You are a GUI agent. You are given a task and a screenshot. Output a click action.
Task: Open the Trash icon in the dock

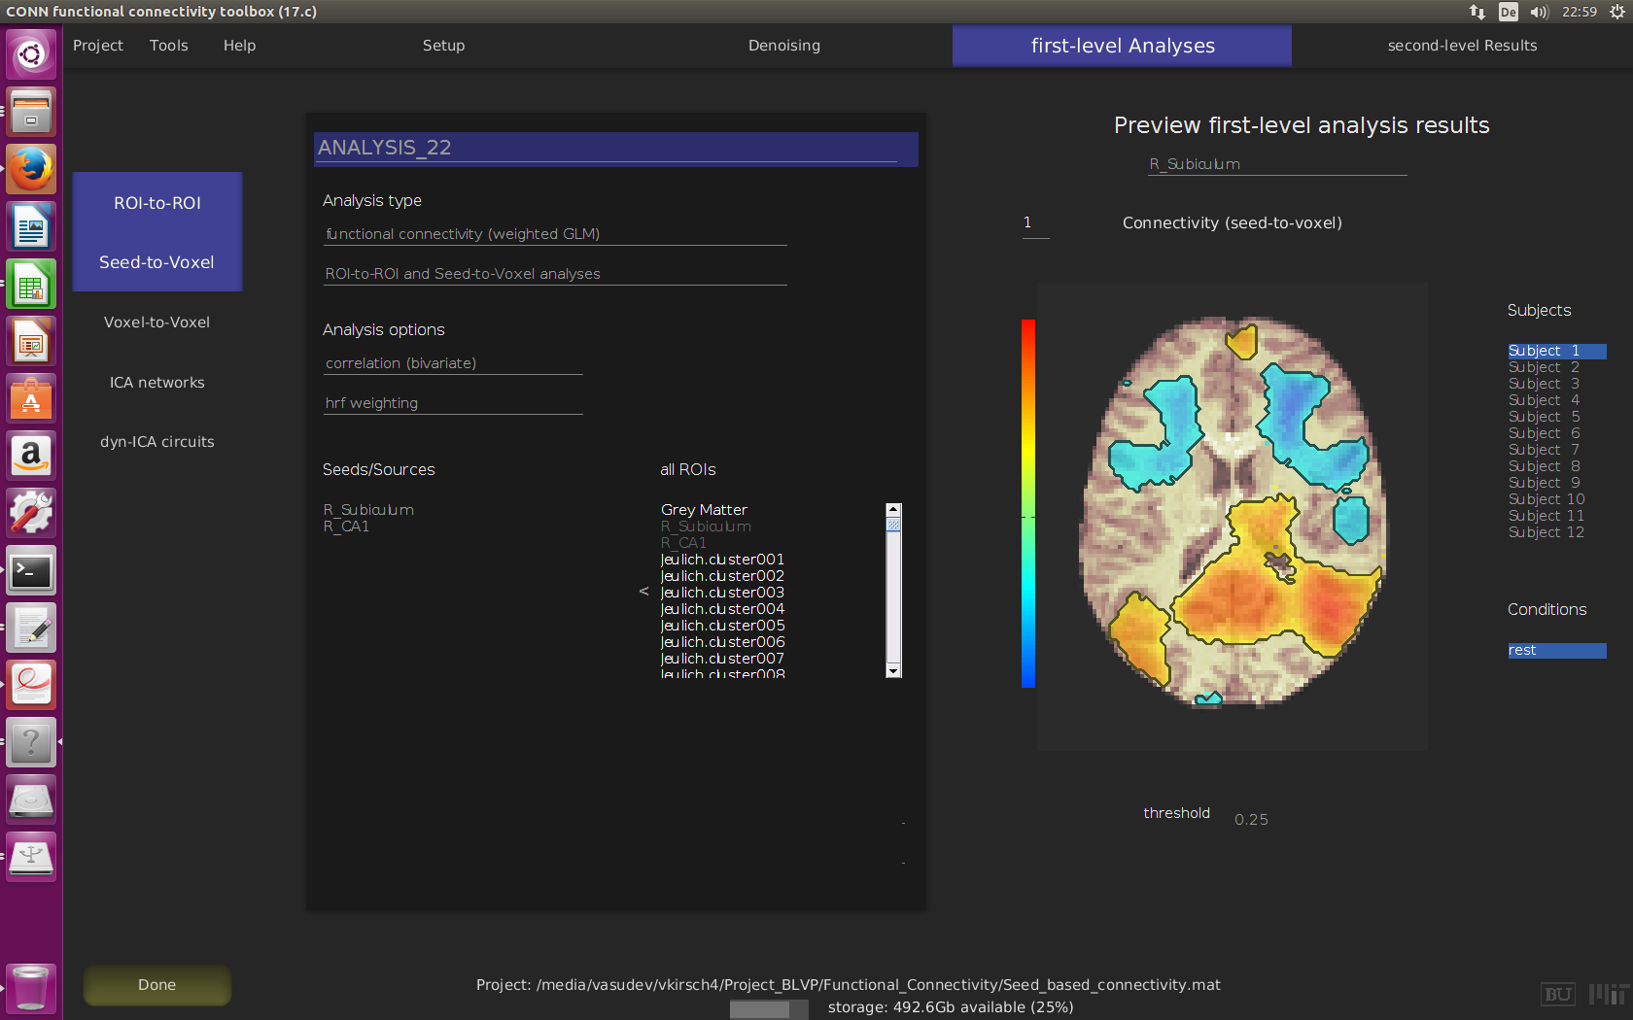31,989
